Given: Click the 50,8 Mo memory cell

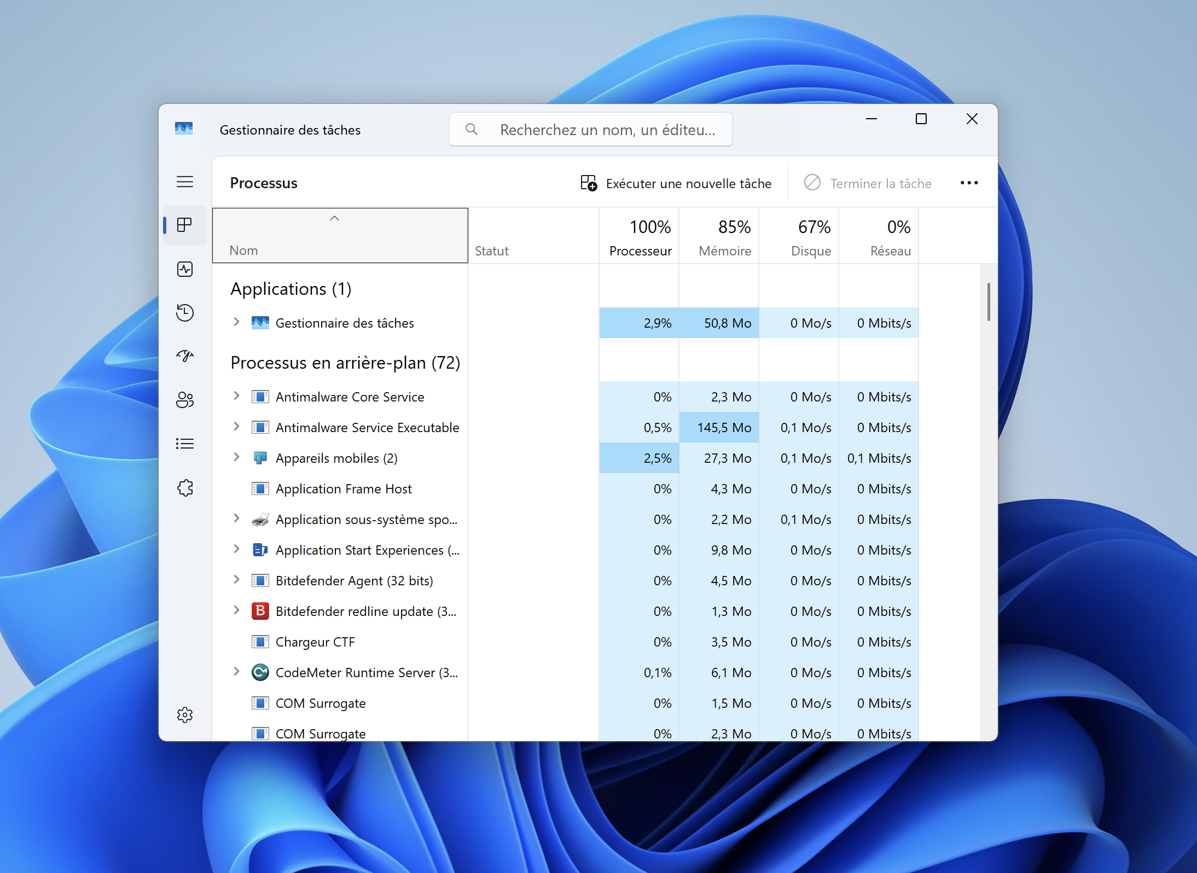Looking at the screenshot, I should click(719, 323).
